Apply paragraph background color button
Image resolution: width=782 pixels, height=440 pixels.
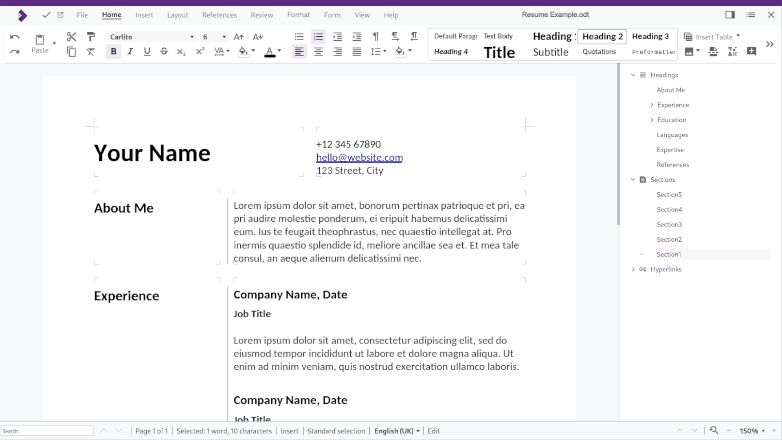(x=400, y=52)
